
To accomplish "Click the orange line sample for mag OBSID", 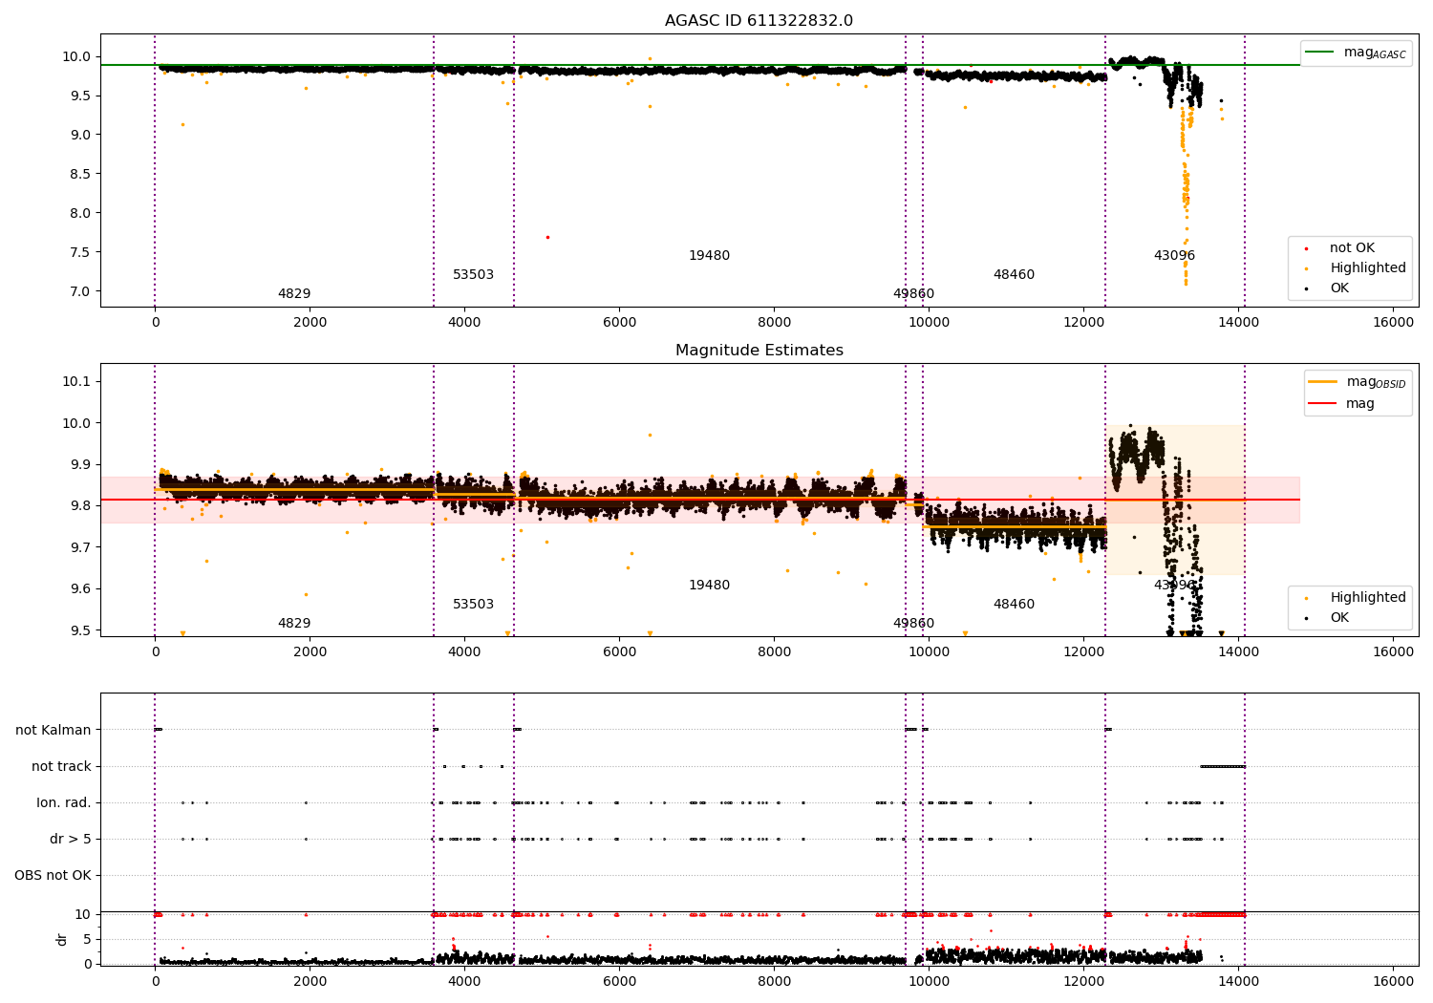I will (x=1323, y=382).
